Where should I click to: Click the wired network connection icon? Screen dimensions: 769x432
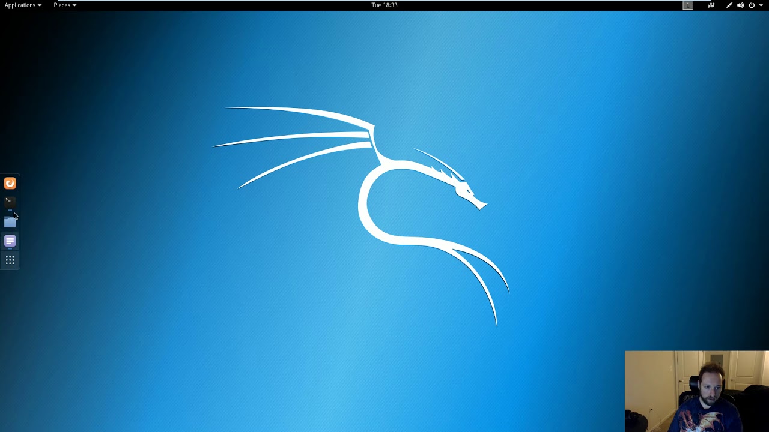(x=729, y=5)
